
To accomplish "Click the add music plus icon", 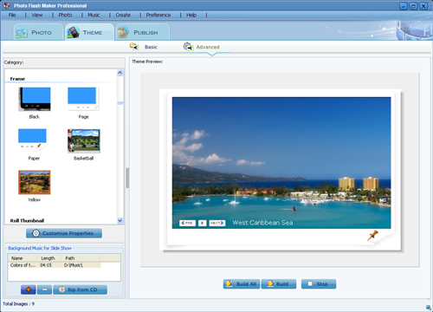I will pyautogui.click(x=29, y=289).
